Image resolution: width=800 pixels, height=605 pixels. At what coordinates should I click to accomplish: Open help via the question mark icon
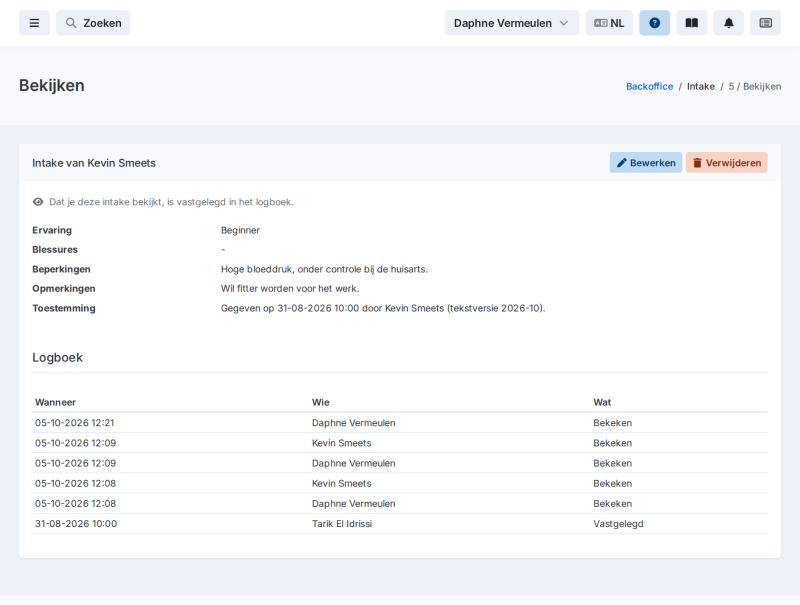coord(654,23)
